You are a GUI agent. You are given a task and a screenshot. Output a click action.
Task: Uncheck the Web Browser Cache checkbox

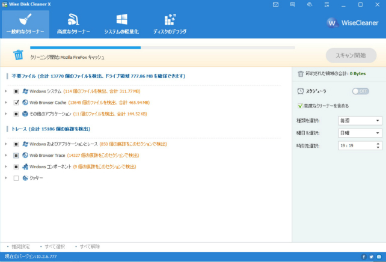(16, 103)
